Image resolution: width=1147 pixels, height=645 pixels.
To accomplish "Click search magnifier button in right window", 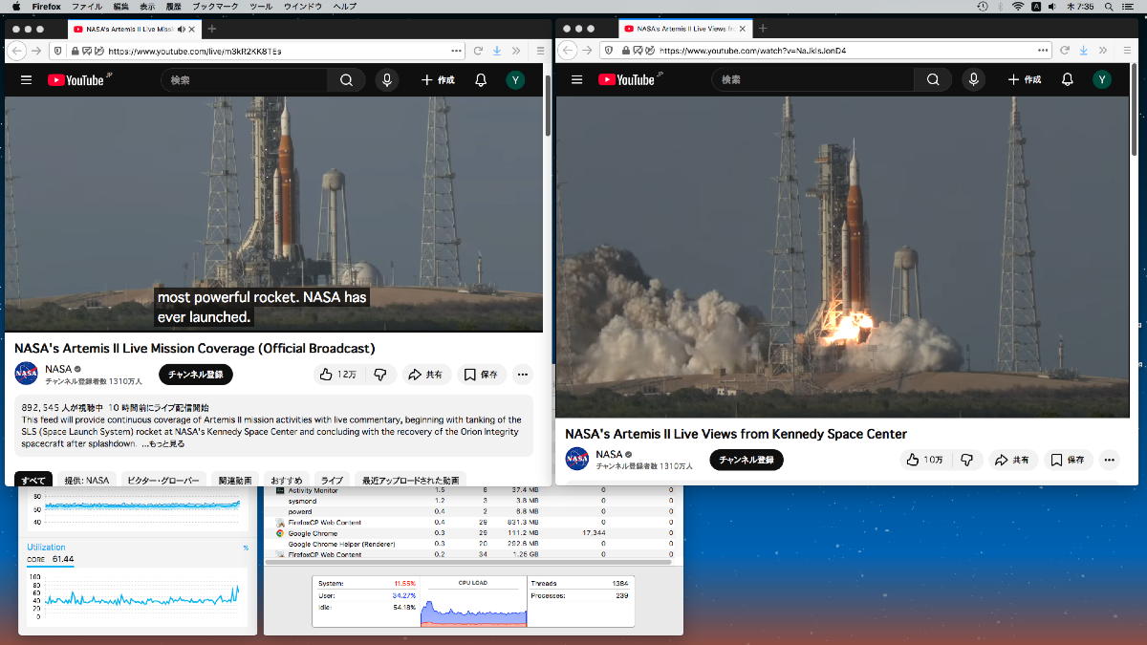I will click(x=933, y=80).
